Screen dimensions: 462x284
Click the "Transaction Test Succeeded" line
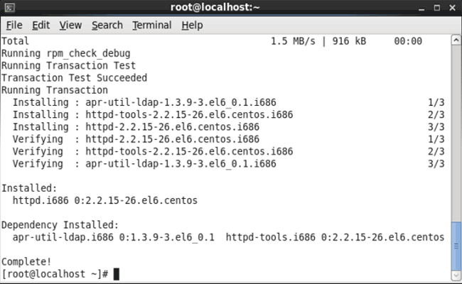74,78
